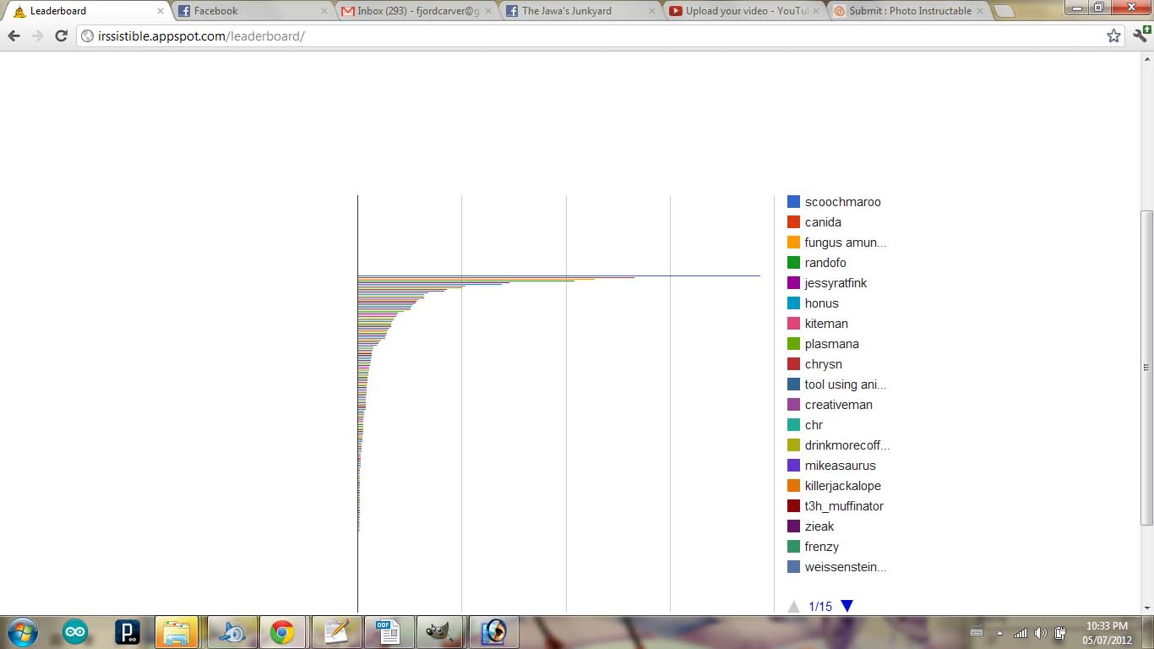
Task: Select creativeman in the legend
Action: coord(839,405)
